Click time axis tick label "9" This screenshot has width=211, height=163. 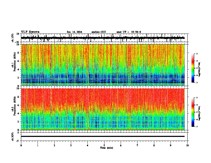coord(171,145)
